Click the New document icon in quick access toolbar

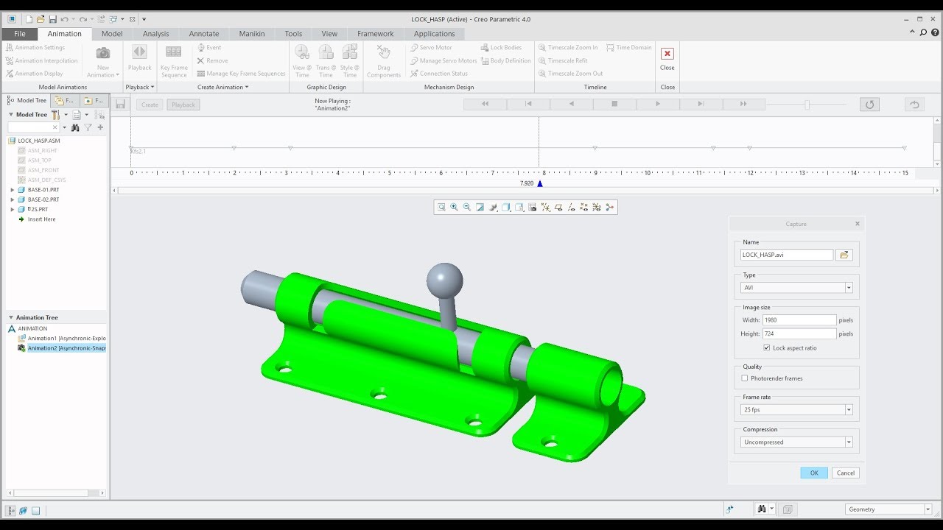coord(29,19)
